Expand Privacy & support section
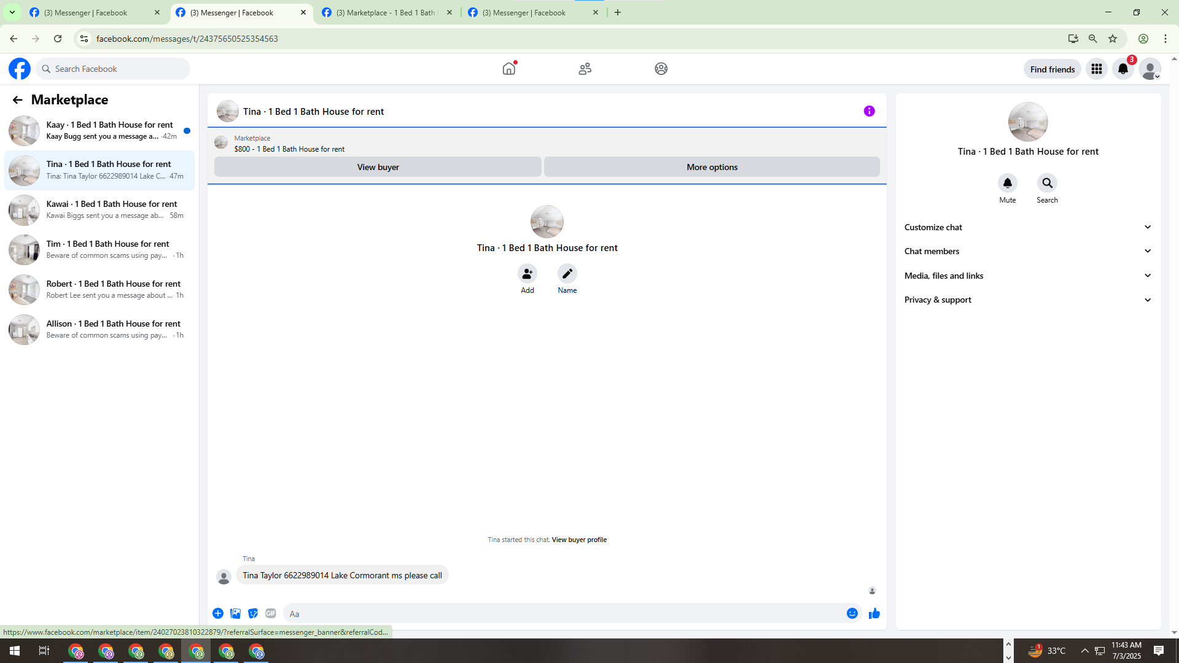 (x=1027, y=300)
